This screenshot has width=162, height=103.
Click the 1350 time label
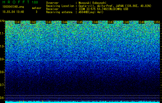[x=157, y=22]
